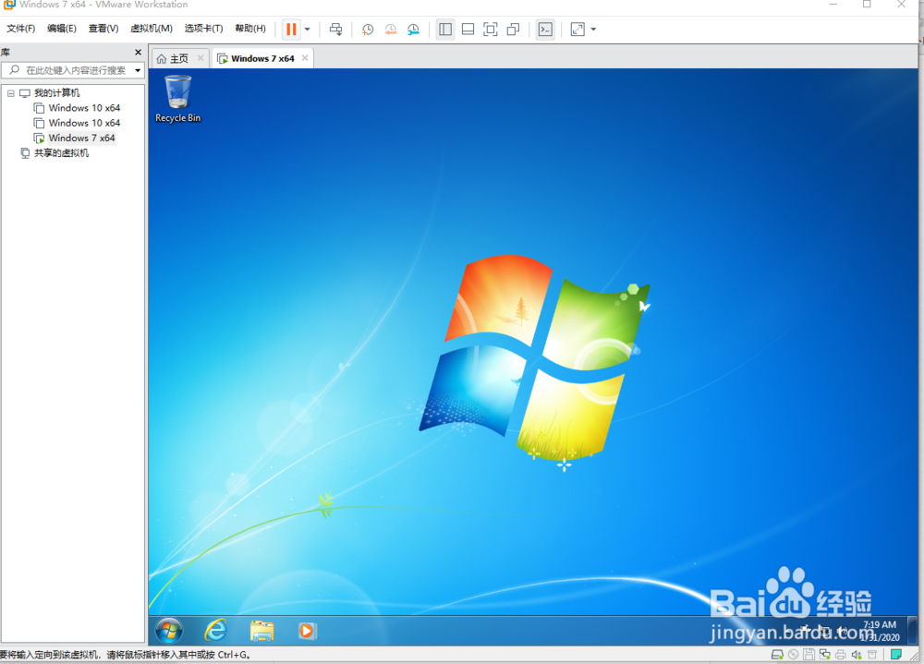This screenshot has height=664, width=924.
Task: Collapse the 我的计算机 tree node
Action: coord(10,93)
